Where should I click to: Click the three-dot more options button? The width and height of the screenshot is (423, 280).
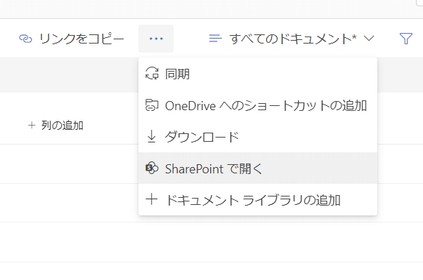click(156, 39)
